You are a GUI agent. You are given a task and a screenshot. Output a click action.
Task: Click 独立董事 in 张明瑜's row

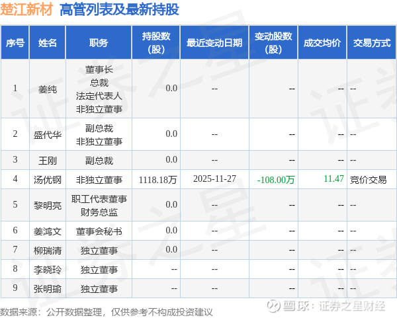99,289
